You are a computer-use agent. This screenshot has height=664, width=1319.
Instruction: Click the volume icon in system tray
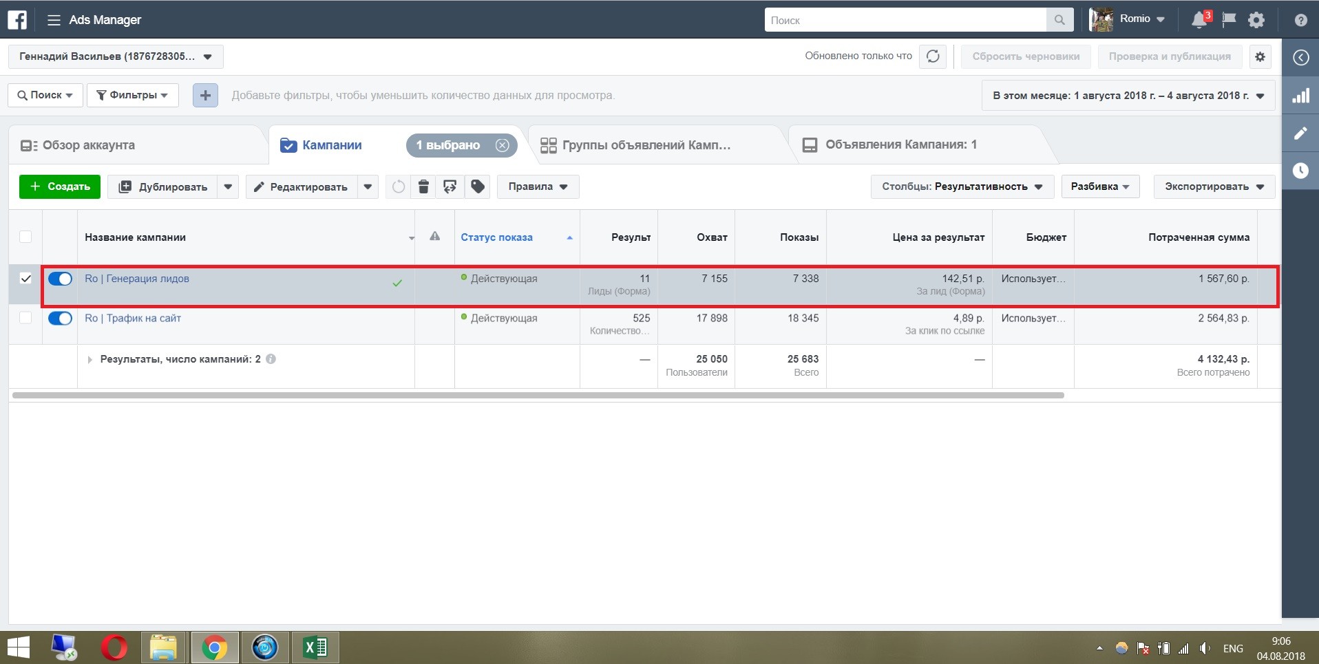(x=1205, y=648)
